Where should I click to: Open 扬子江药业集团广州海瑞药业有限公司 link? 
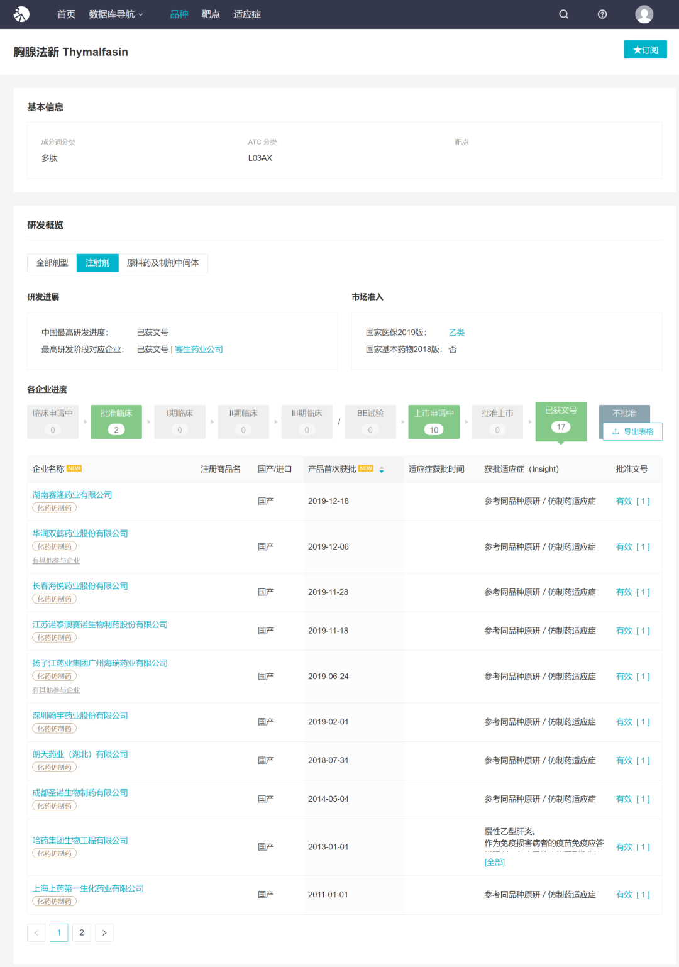click(x=100, y=663)
